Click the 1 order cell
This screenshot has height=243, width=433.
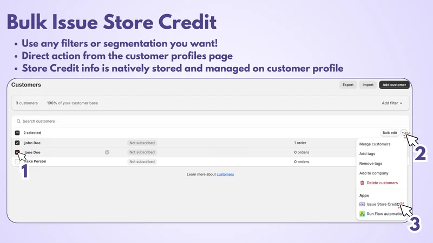tap(300, 143)
